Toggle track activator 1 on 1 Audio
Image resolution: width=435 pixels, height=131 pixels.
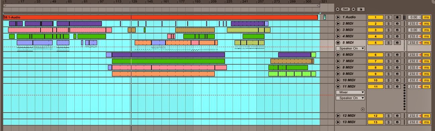pyautogui.click(x=375, y=17)
